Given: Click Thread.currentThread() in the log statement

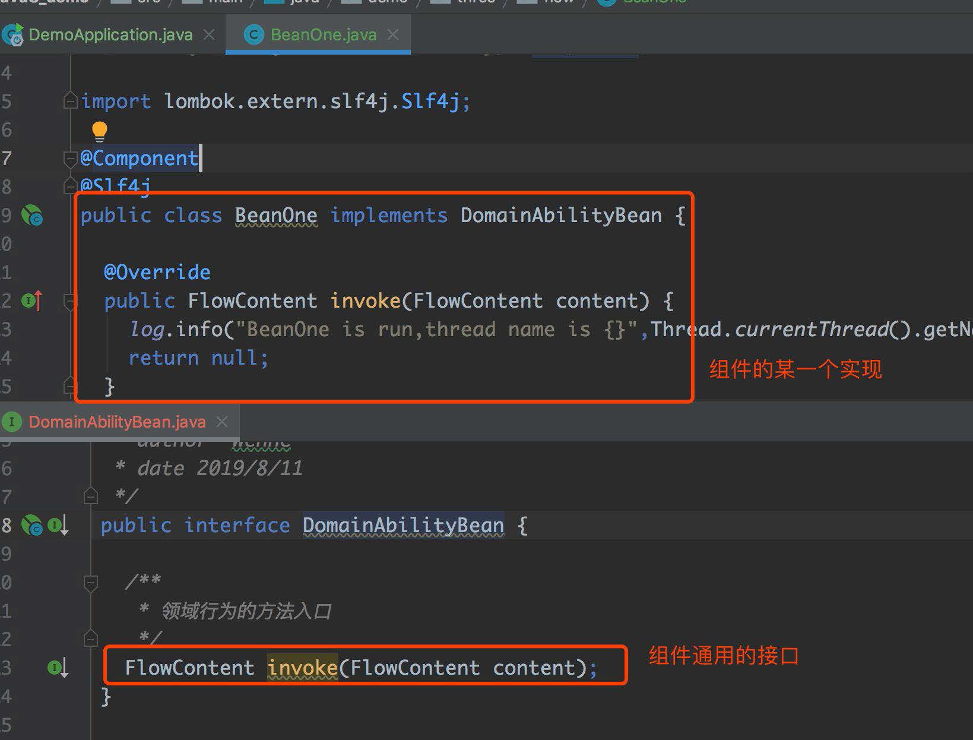Looking at the screenshot, I should tap(781, 330).
